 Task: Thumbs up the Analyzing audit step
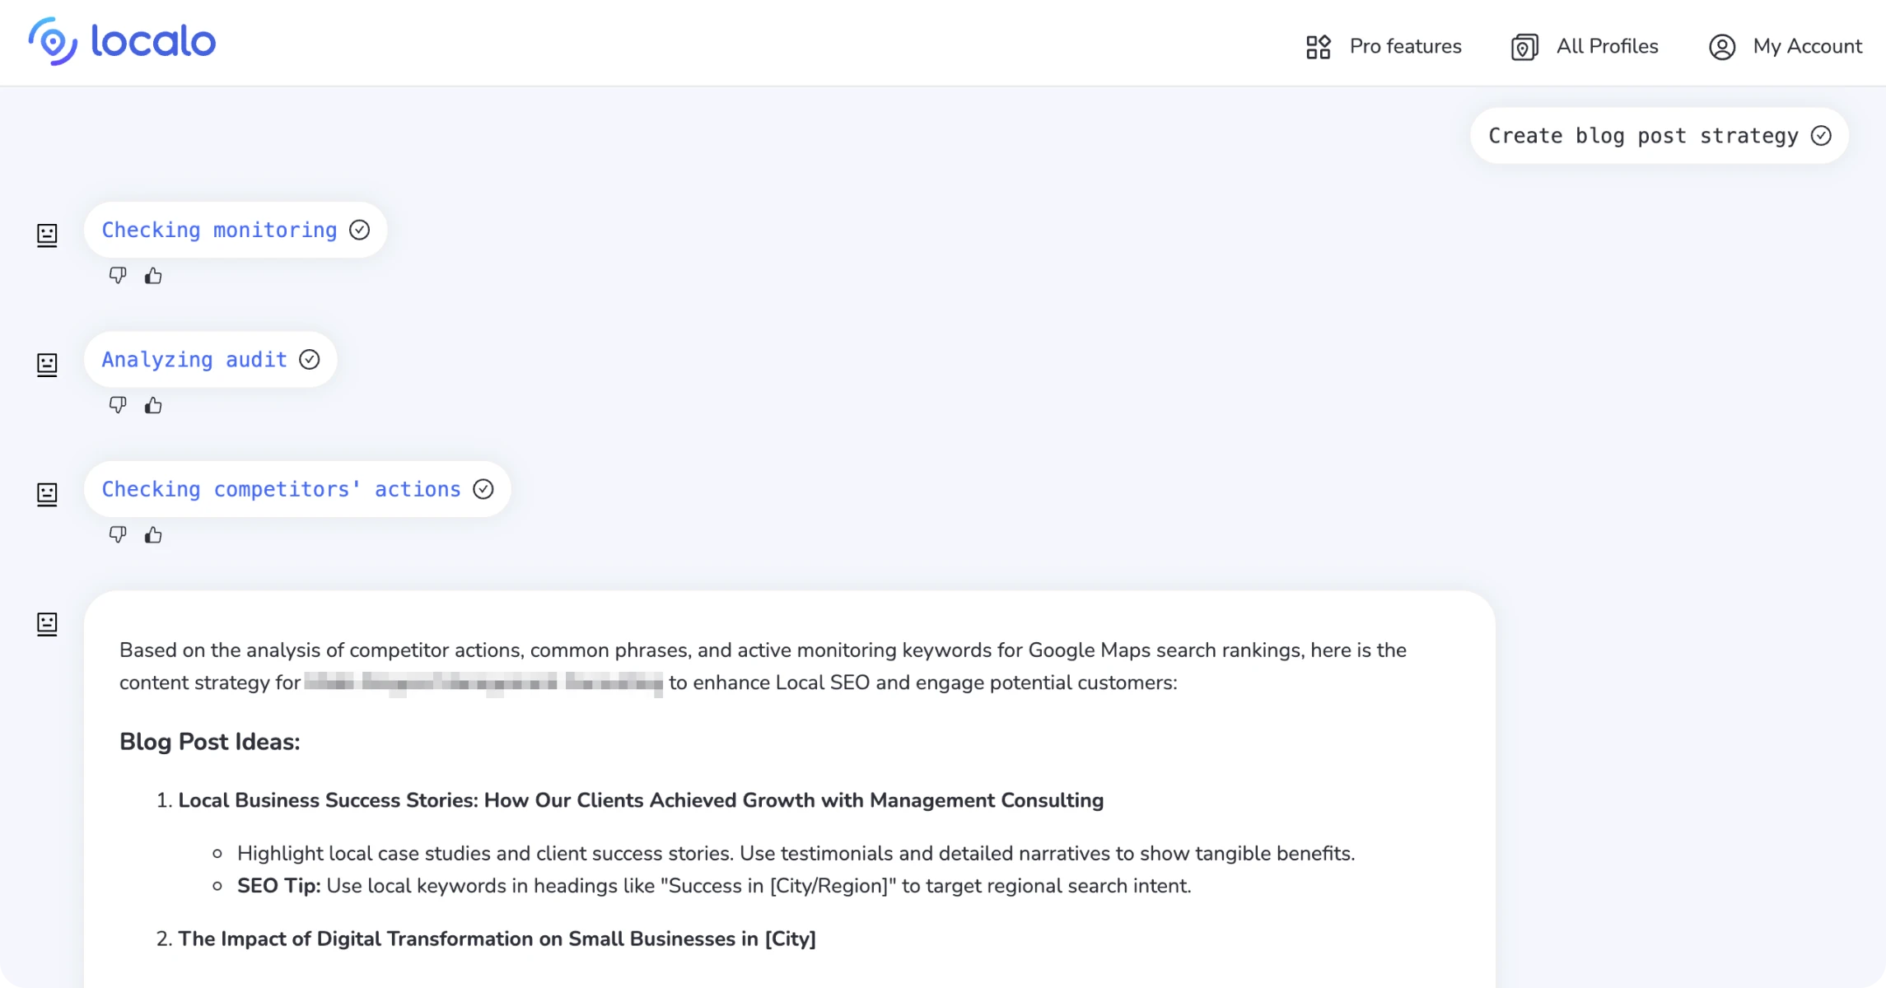153,404
